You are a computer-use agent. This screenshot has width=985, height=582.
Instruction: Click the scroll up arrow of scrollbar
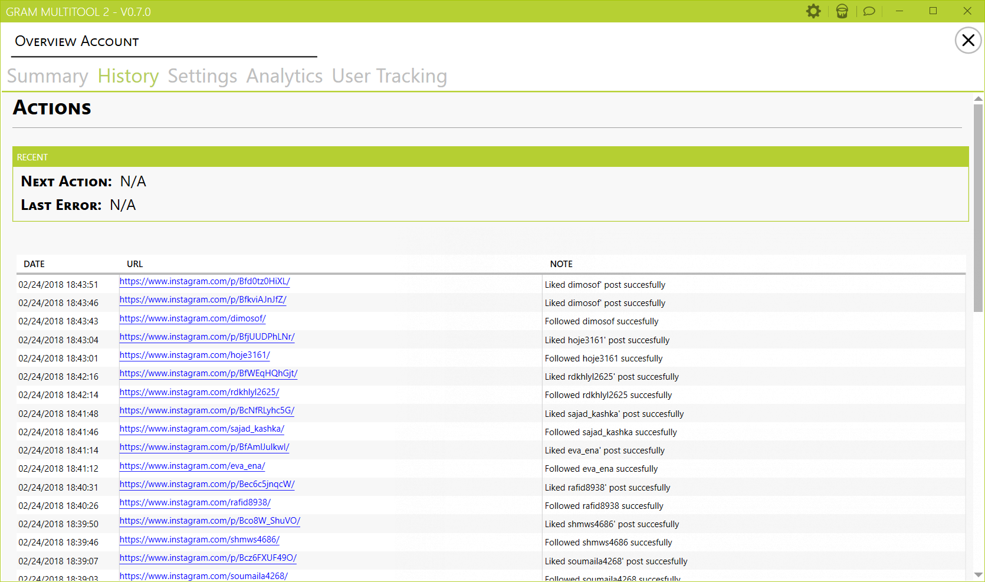(x=979, y=99)
